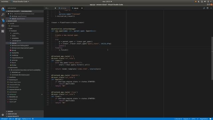Click the LF end-of-line selector
Screen dimensions: 213x120
tap(197, 119)
